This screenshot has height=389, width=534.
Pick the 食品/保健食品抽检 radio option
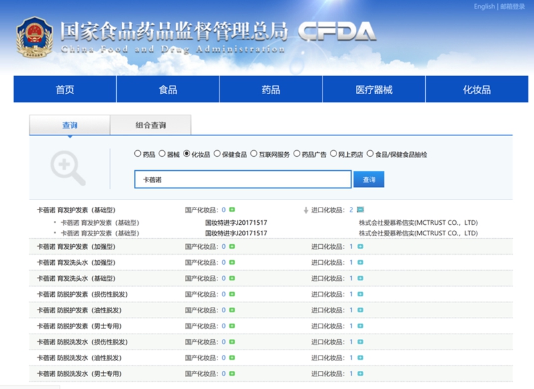pyautogui.click(x=370, y=154)
